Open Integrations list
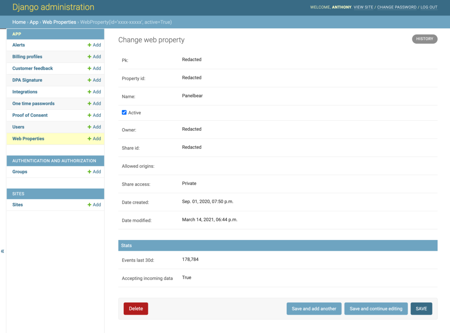Screen dimensions: 450x333 pos(25,92)
